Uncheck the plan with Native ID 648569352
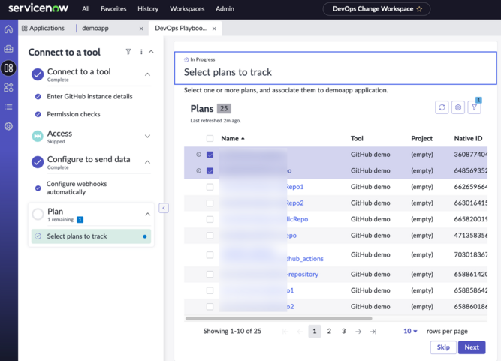The width and height of the screenshot is (501, 361). [x=210, y=171]
